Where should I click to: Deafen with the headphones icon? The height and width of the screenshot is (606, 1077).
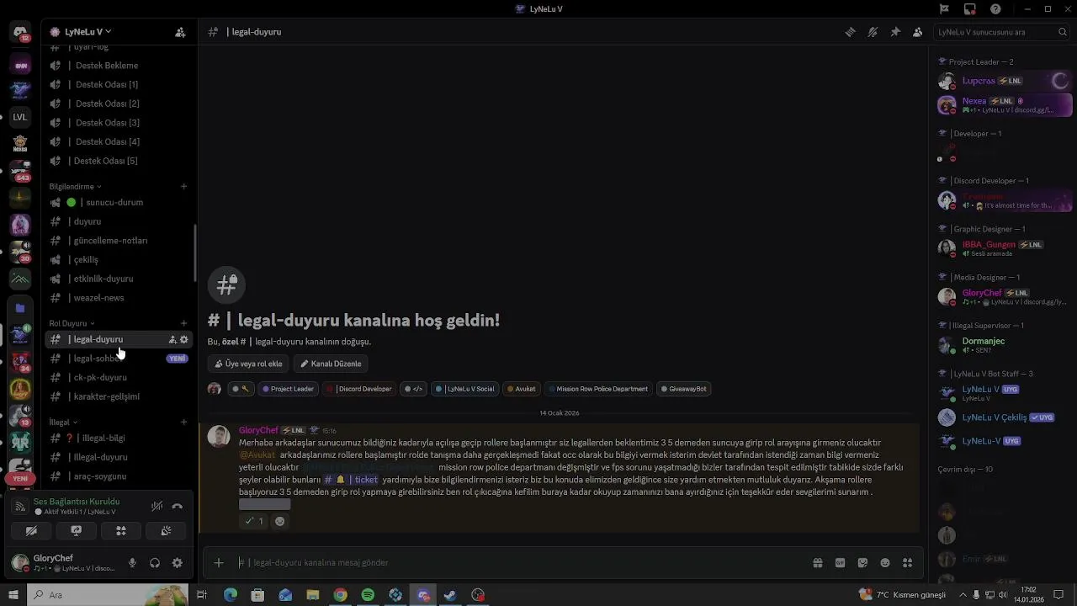155,563
